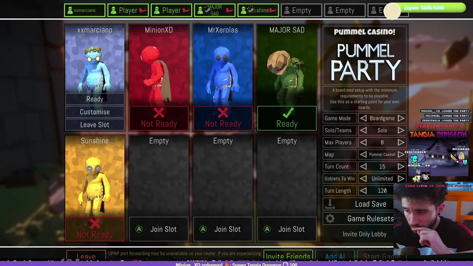
Task: Join the slot next to Sunshine
Action: coord(159,229)
